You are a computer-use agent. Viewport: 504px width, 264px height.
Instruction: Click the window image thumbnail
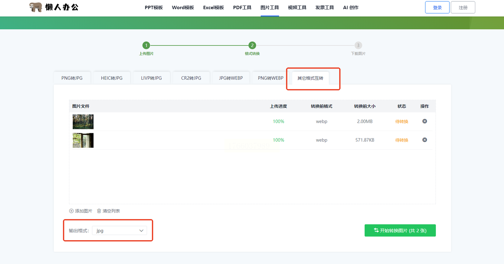83,140
